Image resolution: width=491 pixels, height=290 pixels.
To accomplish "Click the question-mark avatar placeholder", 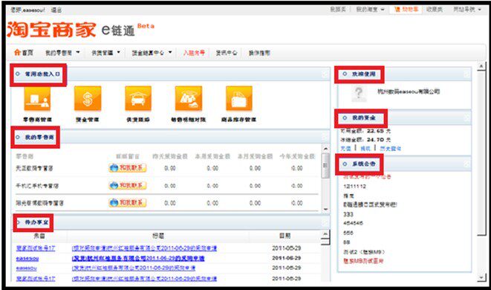I will [x=359, y=94].
